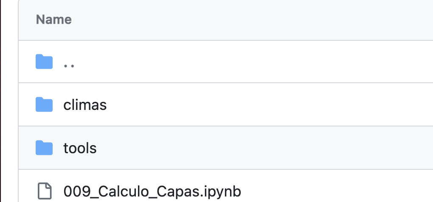Click the climas folder icon
Screen dimensions: 433x202
pos(44,104)
